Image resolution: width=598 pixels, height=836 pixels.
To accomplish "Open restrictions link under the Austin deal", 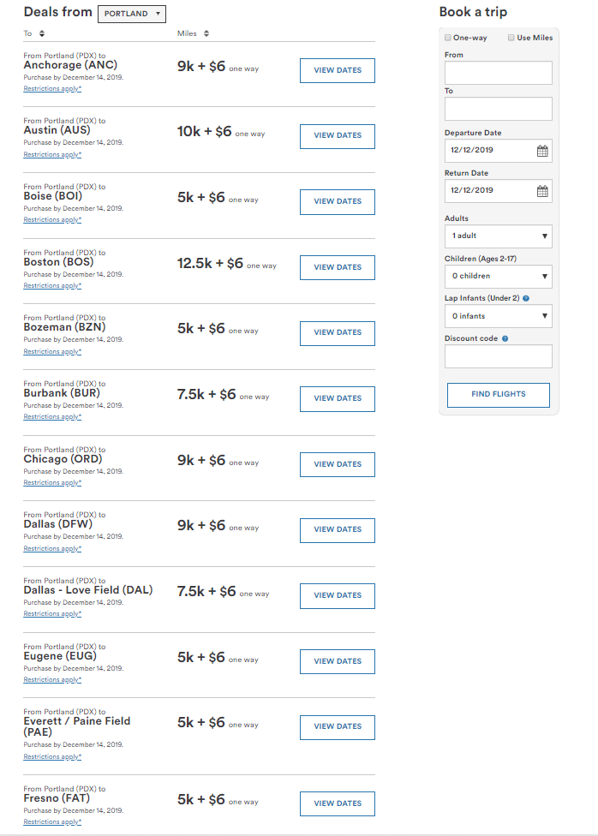I will click(x=53, y=154).
